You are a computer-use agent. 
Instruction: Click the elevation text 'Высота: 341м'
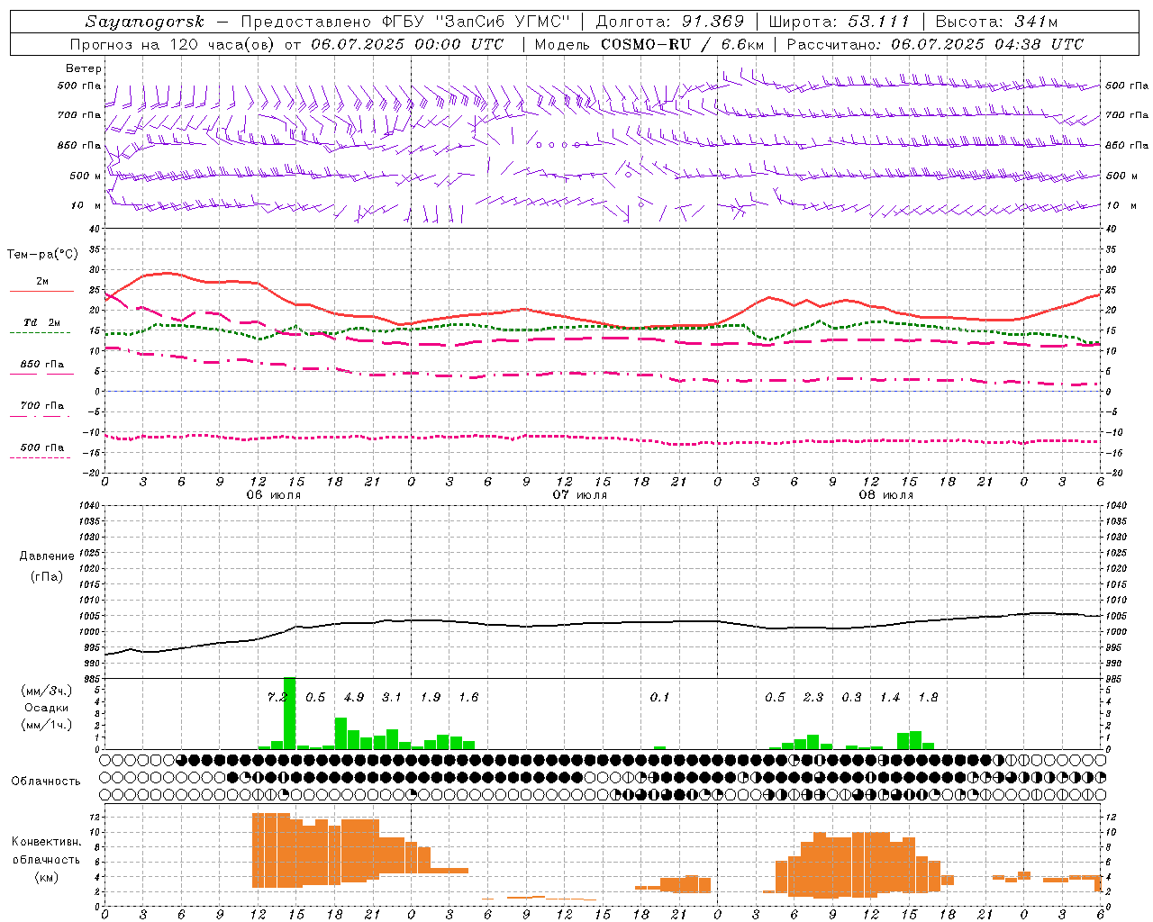(996, 22)
